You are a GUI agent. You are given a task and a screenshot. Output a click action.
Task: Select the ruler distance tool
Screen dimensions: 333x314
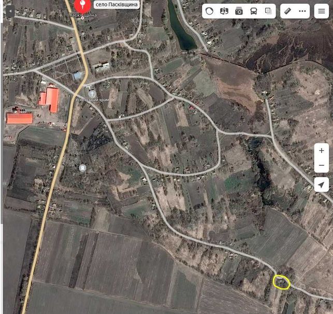287,11
